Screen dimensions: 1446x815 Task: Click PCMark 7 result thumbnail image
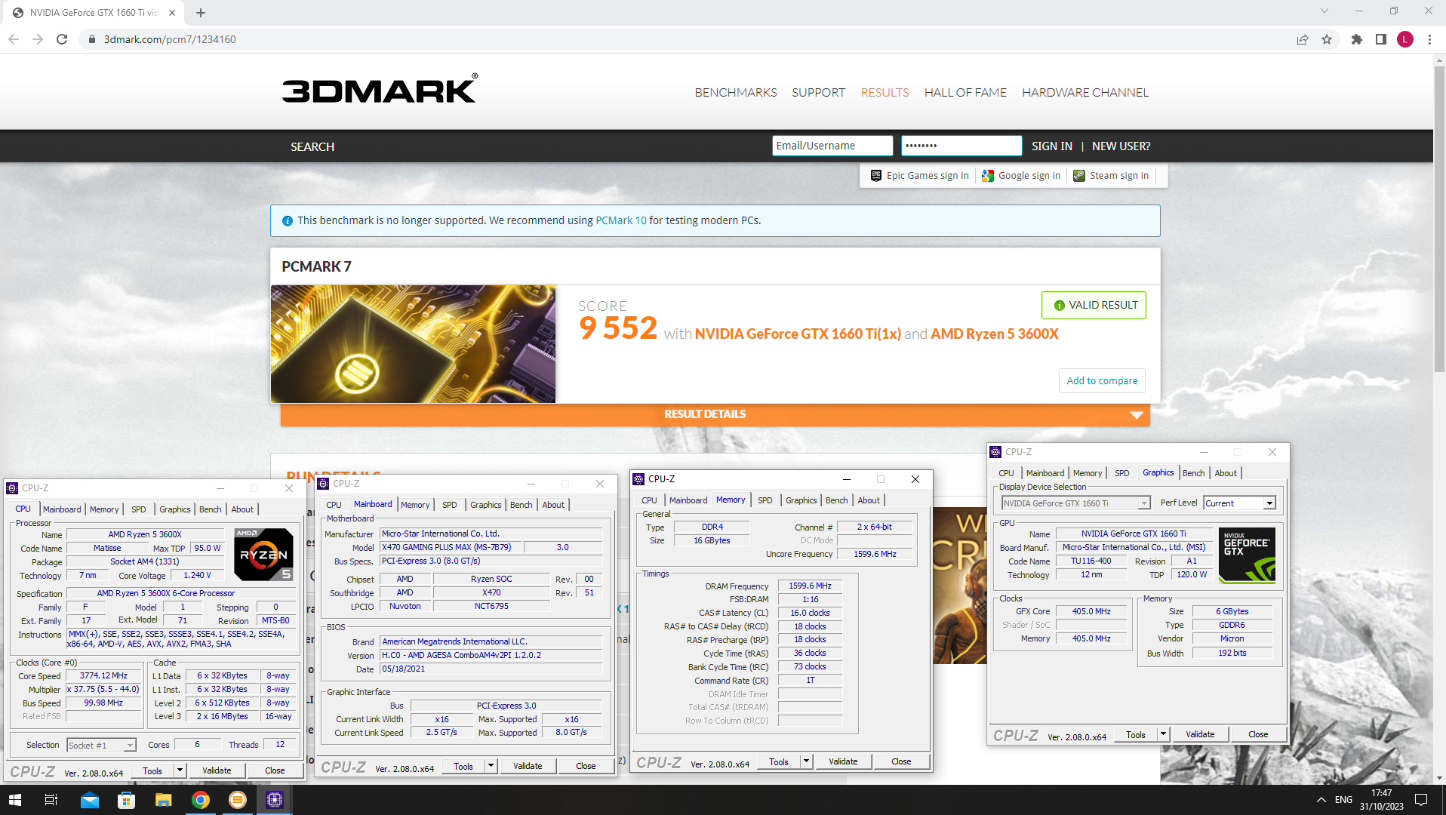tap(413, 344)
